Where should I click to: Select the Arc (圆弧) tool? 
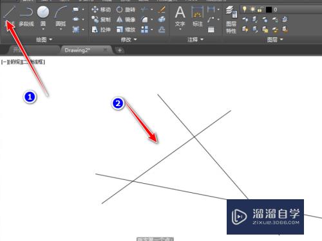click(x=61, y=15)
